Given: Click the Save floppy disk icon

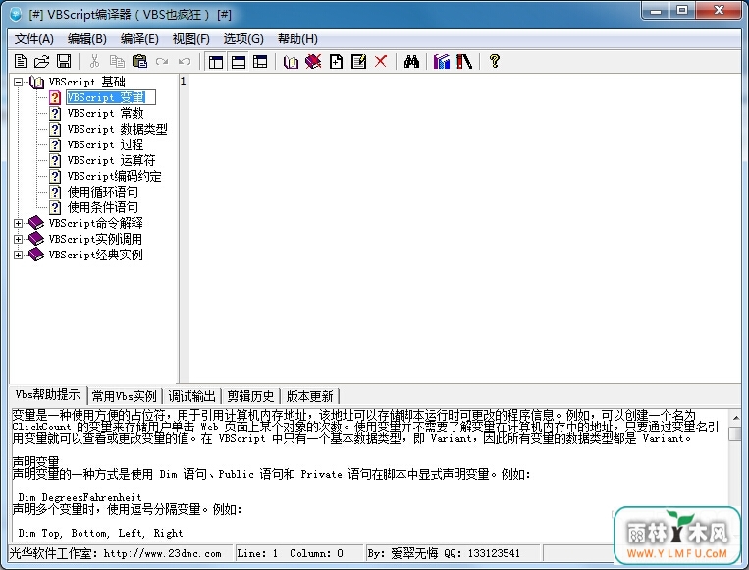Looking at the screenshot, I should click(64, 61).
